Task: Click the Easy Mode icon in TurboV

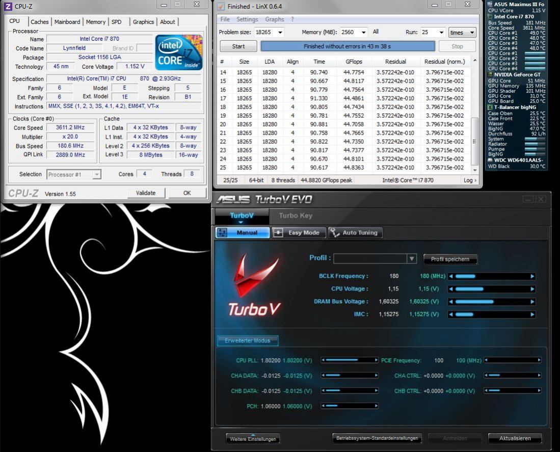Action: click(x=278, y=233)
